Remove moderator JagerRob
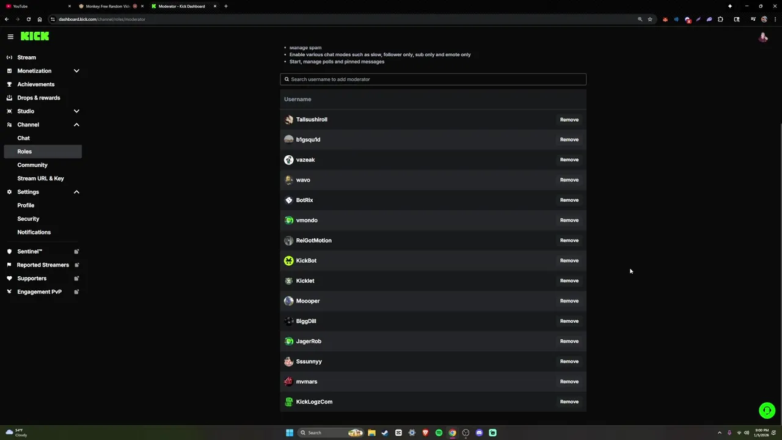This screenshot has width=782, height=440. point(569,342)
